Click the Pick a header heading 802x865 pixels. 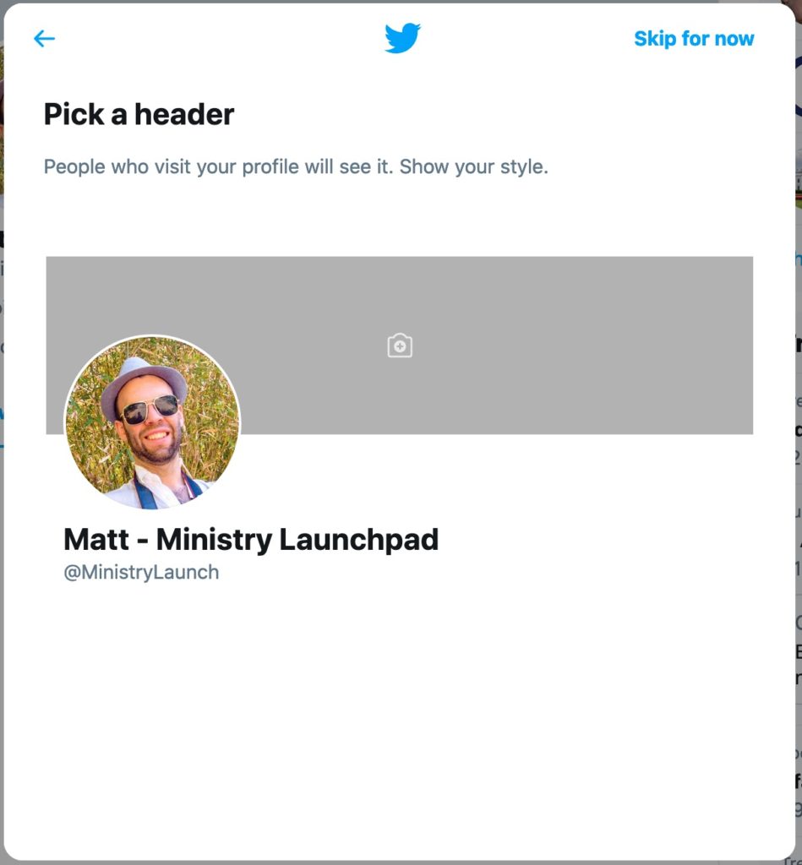coord(139,114)
